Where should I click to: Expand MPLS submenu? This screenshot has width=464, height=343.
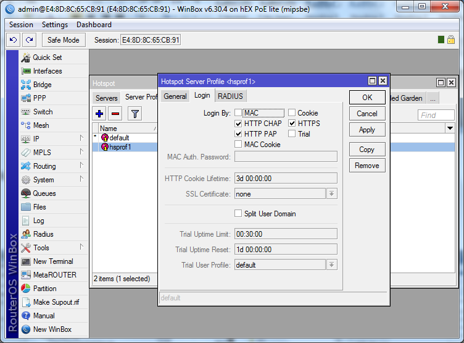click(x=81, y=152)
